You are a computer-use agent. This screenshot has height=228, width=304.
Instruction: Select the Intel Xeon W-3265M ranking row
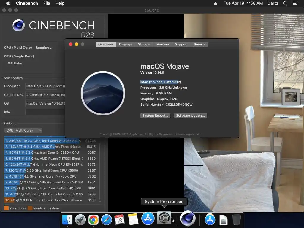click(x=50, y=141)
